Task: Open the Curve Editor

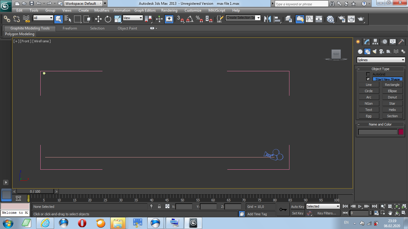Action: pos(309,19)
